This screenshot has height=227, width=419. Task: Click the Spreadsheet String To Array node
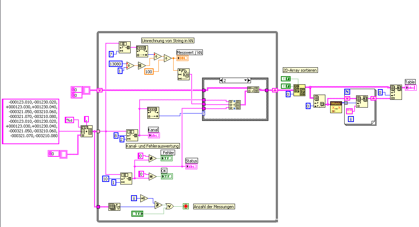pyautogui.click(x=87, y=131)
